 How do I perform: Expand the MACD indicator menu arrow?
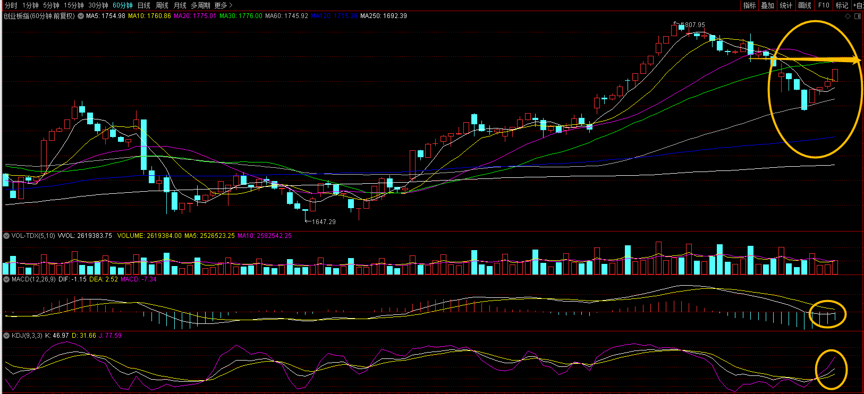[x=6, y=279]
